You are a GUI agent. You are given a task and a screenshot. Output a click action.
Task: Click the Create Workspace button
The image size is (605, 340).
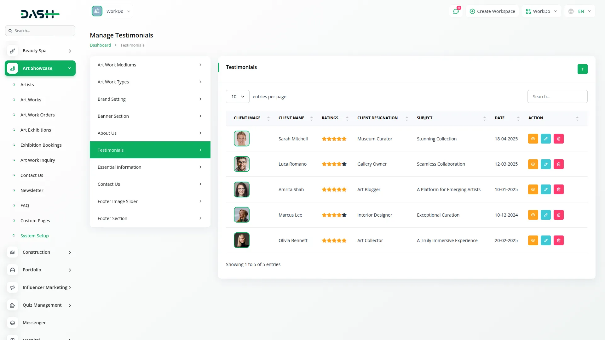(x=492, y=11)
